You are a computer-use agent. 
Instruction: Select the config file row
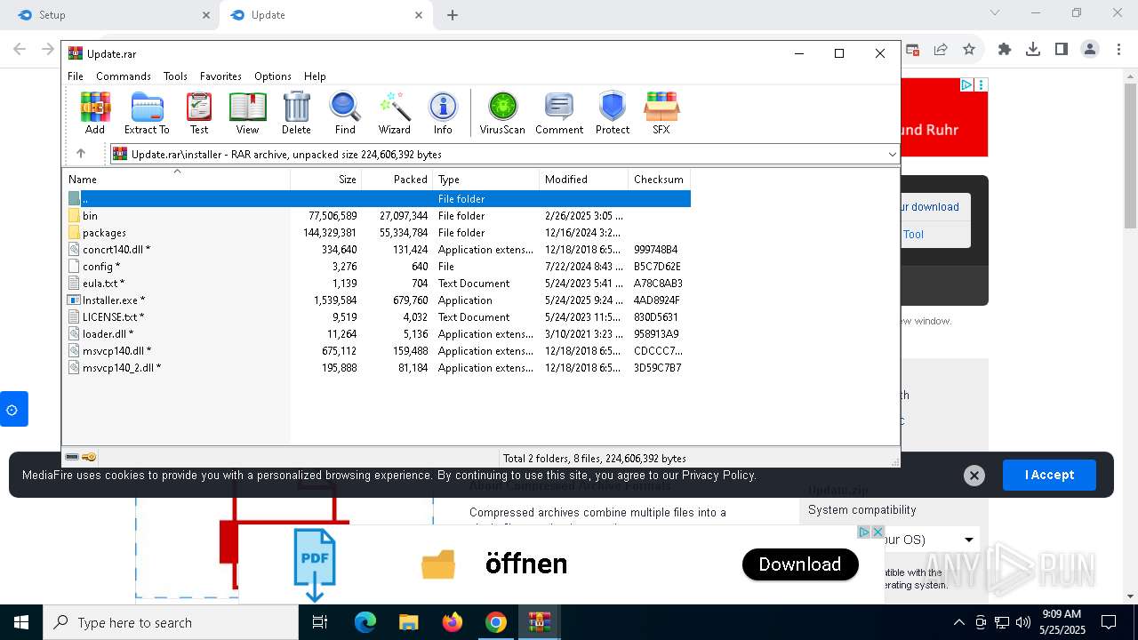click(377, 267)
